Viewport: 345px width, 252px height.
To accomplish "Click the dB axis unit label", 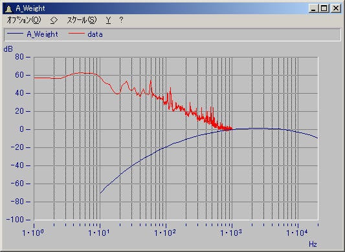I will (8, 48).
